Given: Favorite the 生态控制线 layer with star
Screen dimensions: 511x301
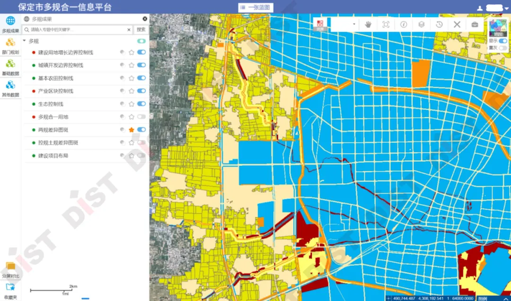Looking at the screenshot, I should coord(131,104).
